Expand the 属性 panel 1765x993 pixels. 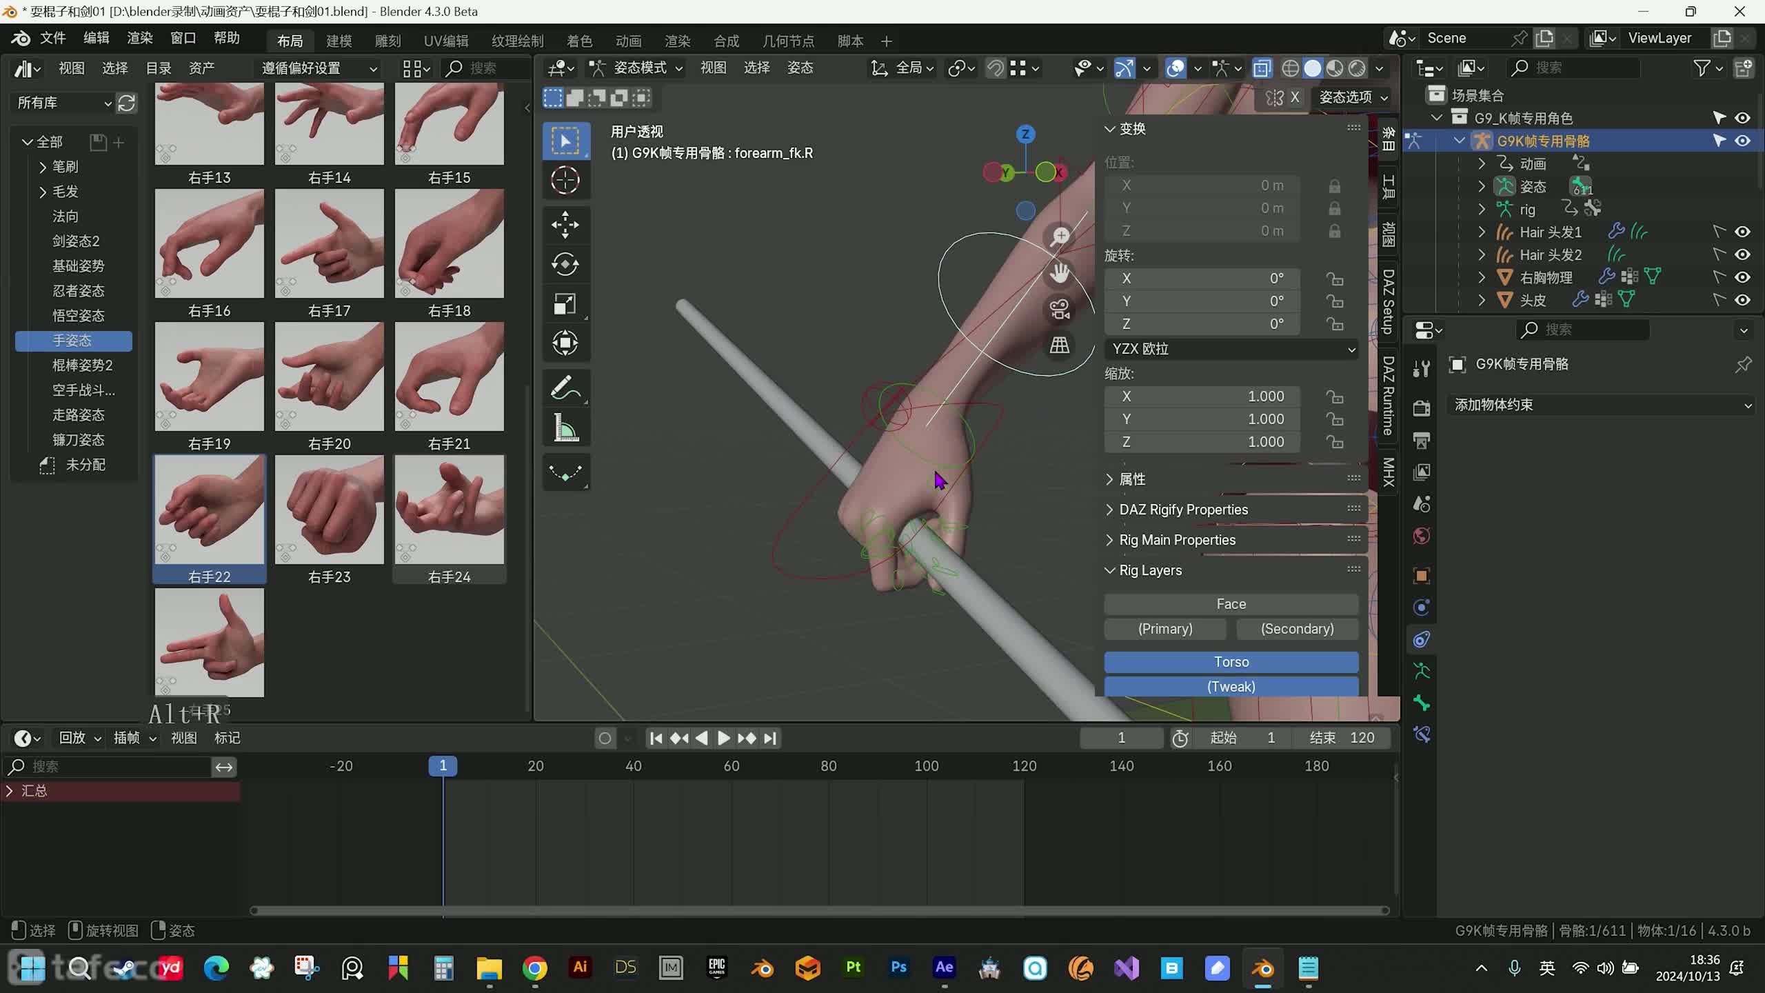tap(1132, 479)
